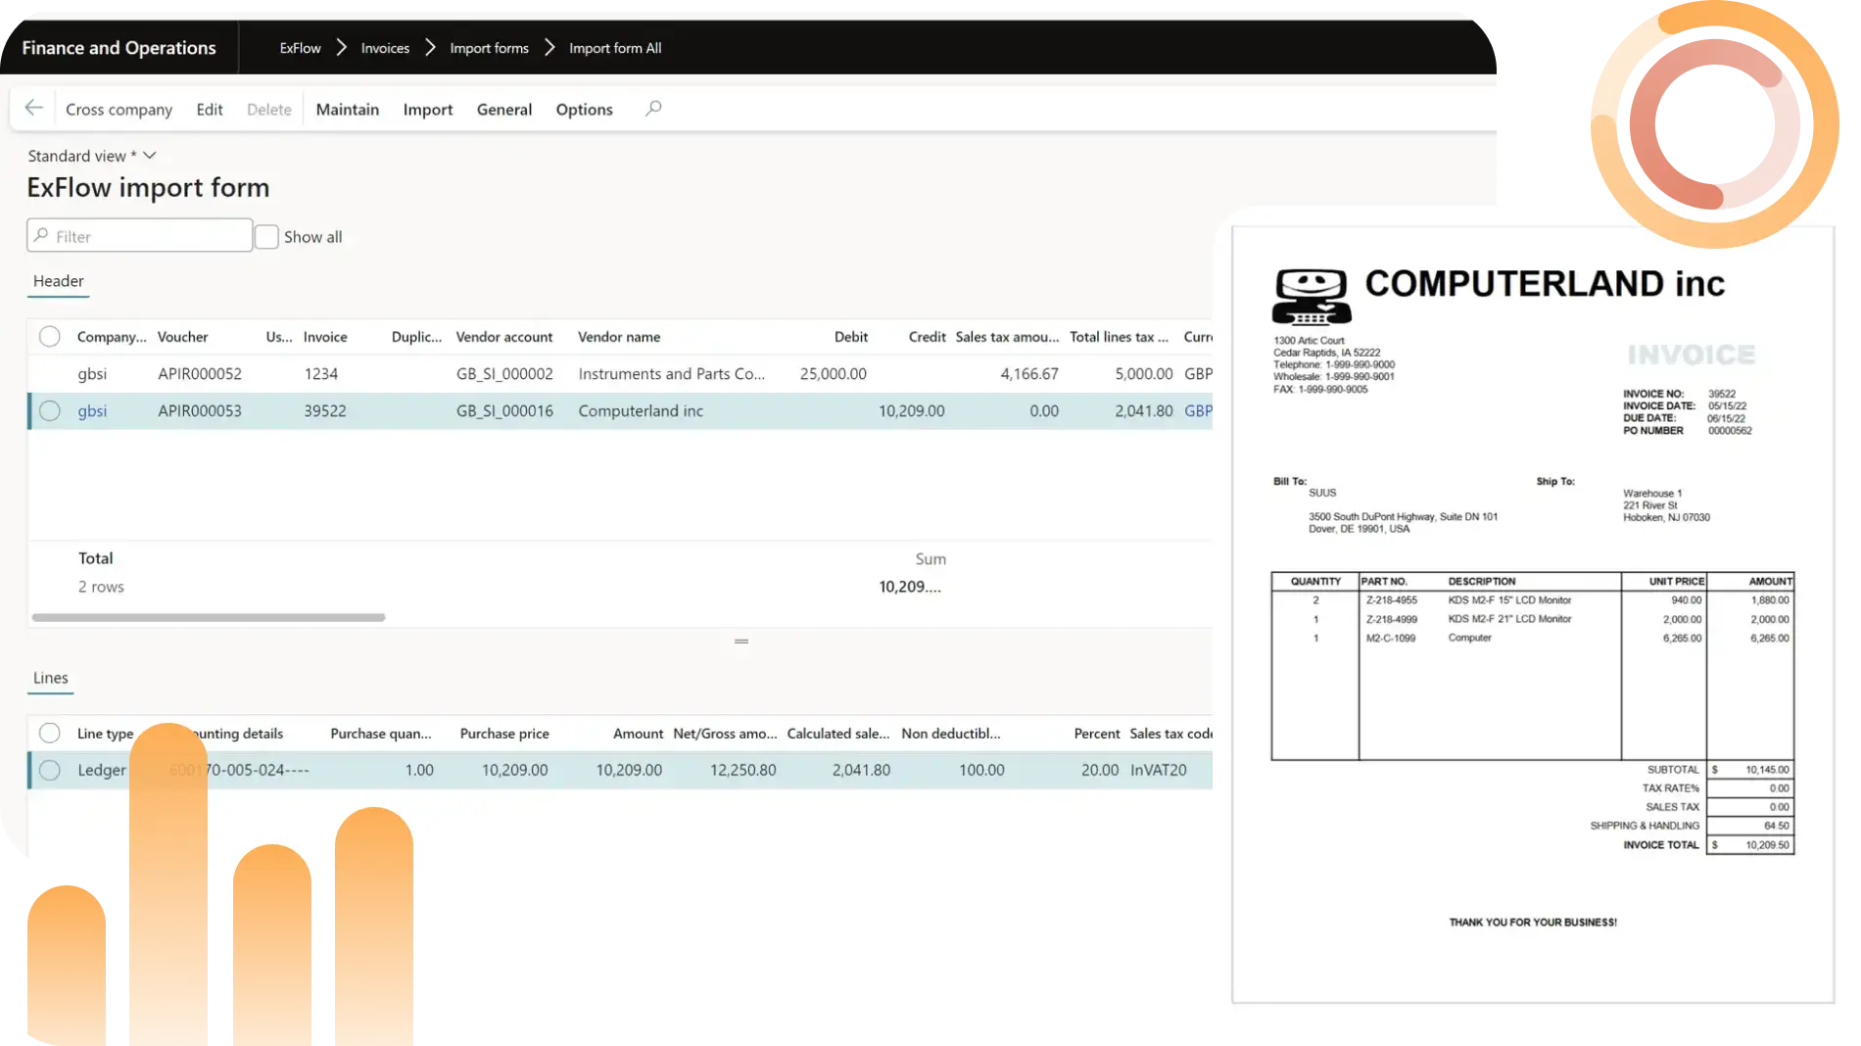Open the General menu tab
Viewport: 1861px width, 1046px height.
click(503, 110)
